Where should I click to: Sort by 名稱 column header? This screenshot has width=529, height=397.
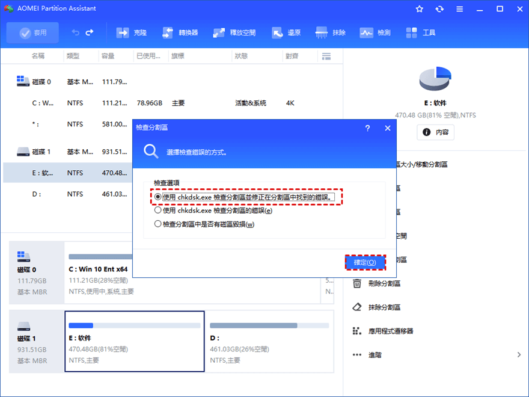click(x=38, y=56)
